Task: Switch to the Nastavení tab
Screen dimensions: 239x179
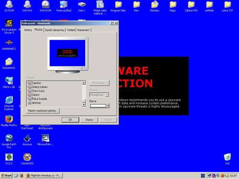Action: tap(83, 30)
